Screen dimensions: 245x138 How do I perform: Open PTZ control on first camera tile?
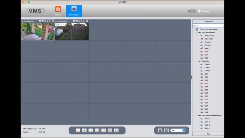[50, 21]
